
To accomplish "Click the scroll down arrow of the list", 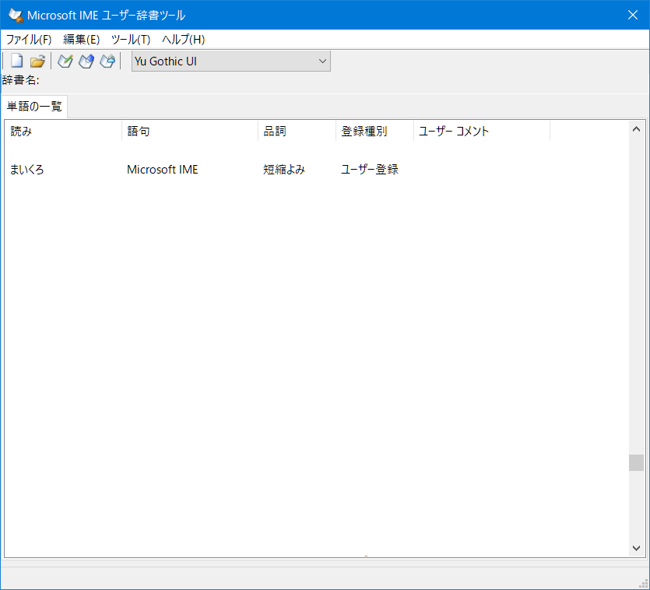I will point(636,549).
